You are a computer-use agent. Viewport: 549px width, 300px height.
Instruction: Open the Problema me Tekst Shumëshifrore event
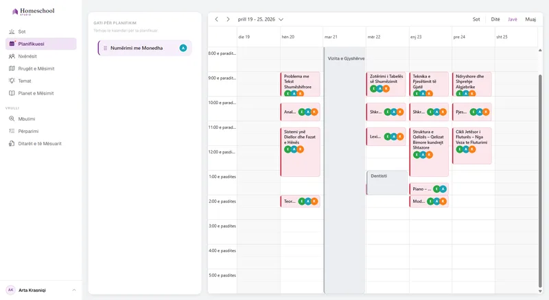pyautogui.click(x=300, y=84)
